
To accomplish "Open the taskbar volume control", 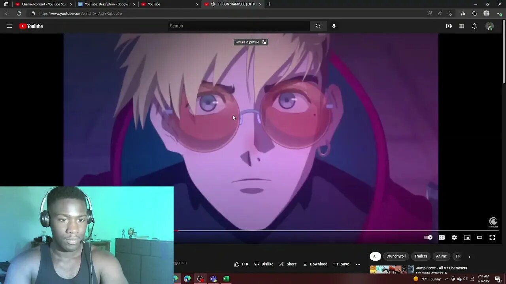I will point(465,279).
